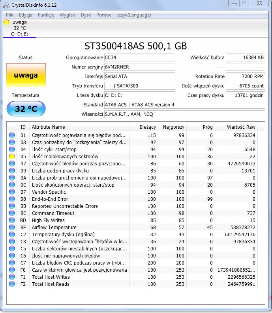Click the blue status orb for attribute 03

12,142
